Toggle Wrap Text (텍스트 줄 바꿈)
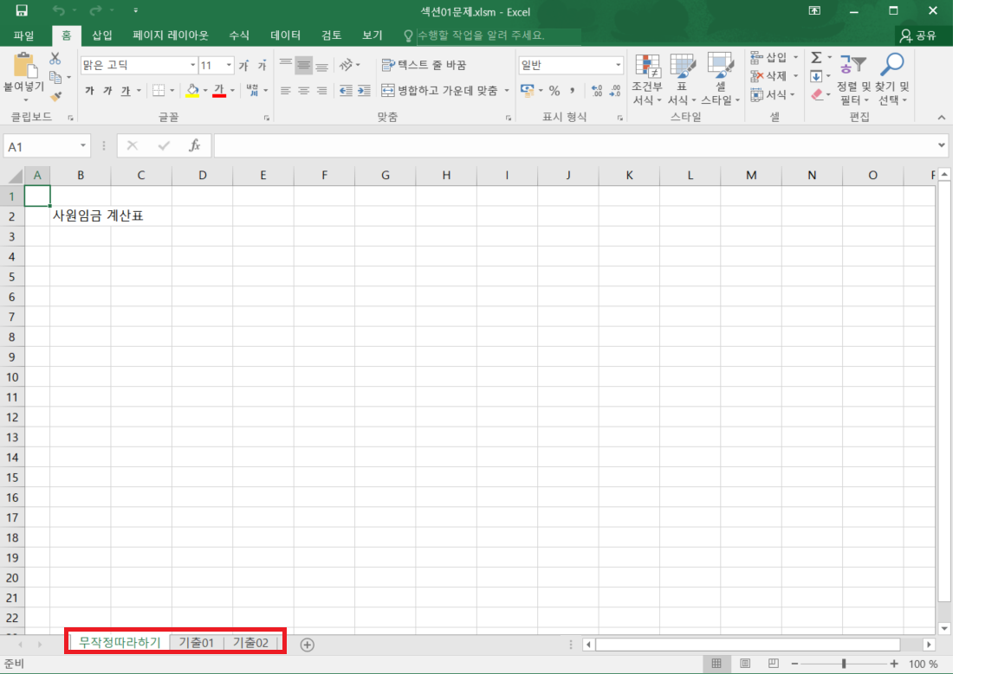 click(424, 65)
